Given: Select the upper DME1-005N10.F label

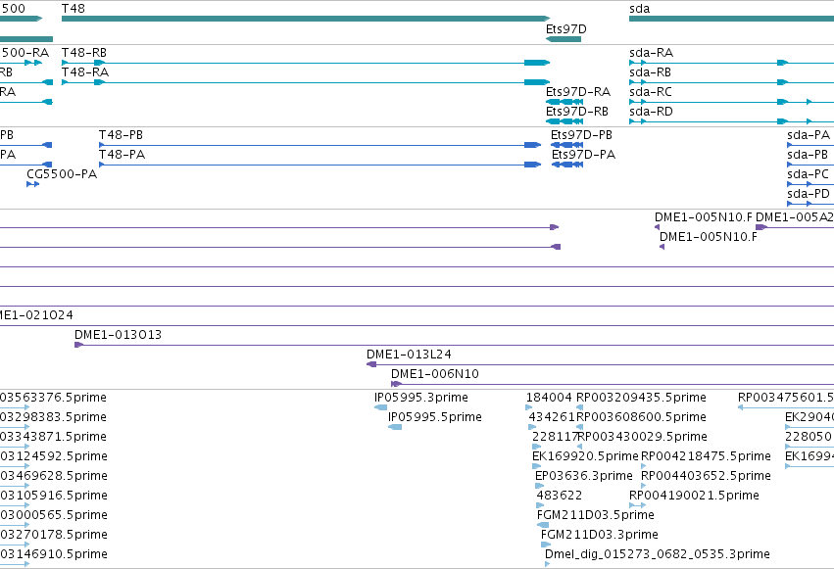Looking at the screenshot, I should [703, 217].
